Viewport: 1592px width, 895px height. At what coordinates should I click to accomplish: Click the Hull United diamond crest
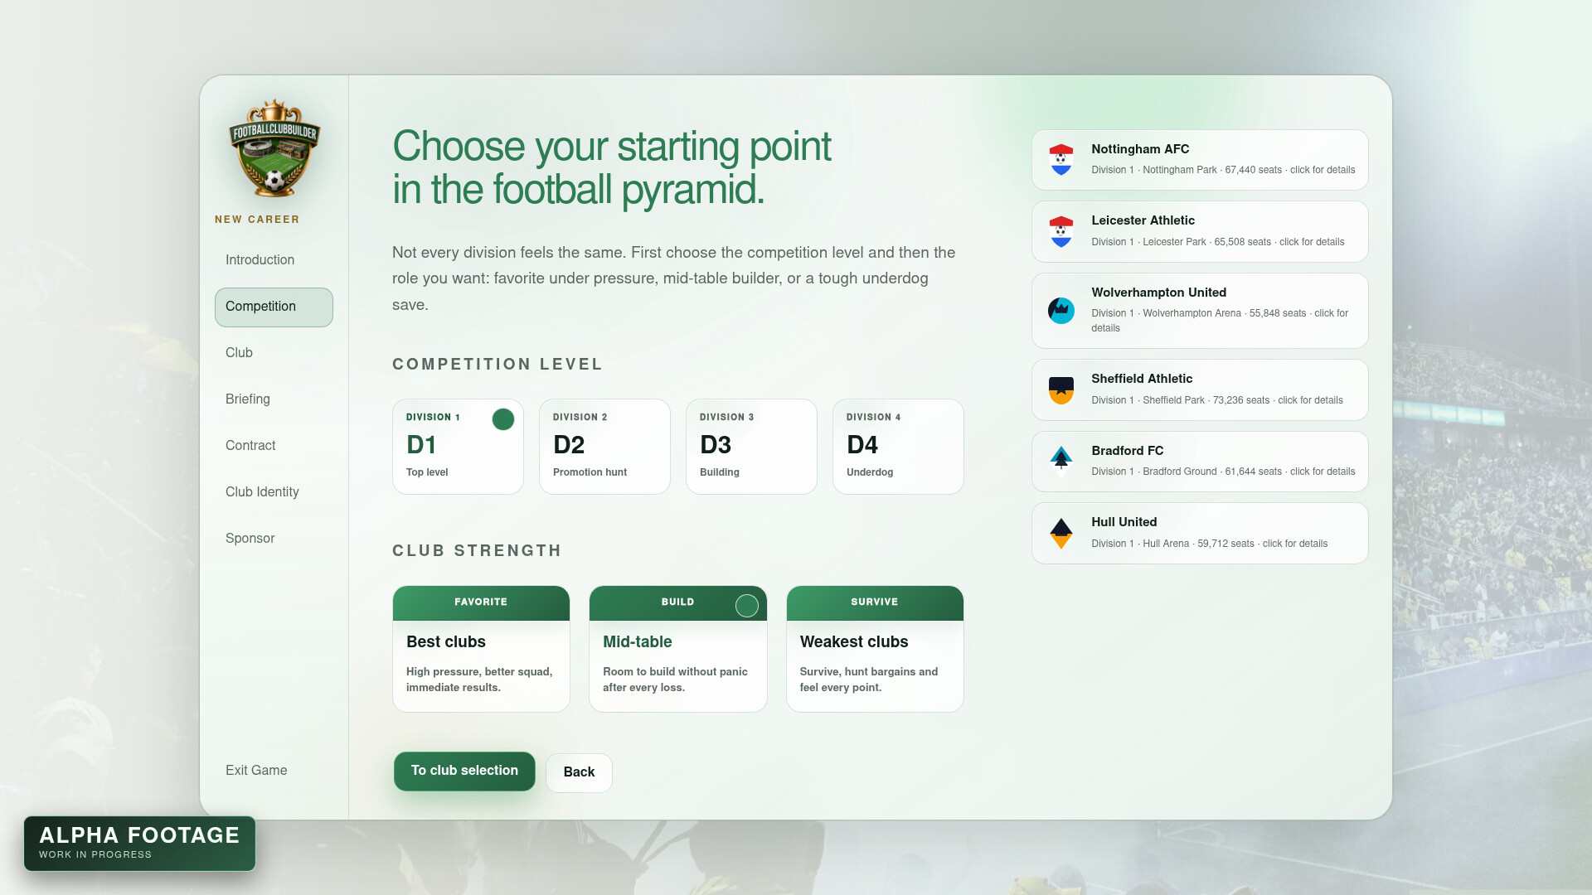click(1061, 534)
